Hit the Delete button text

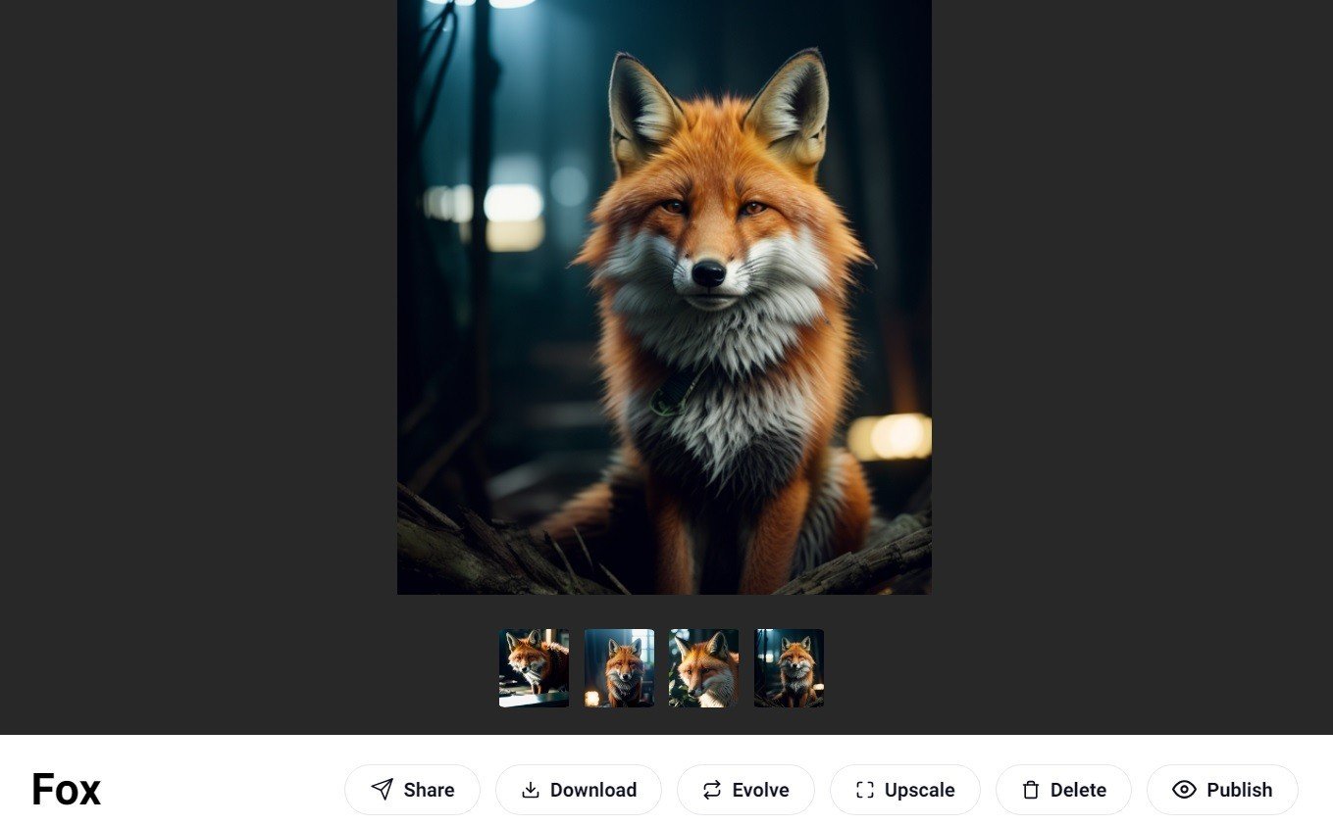point(1078,790)
